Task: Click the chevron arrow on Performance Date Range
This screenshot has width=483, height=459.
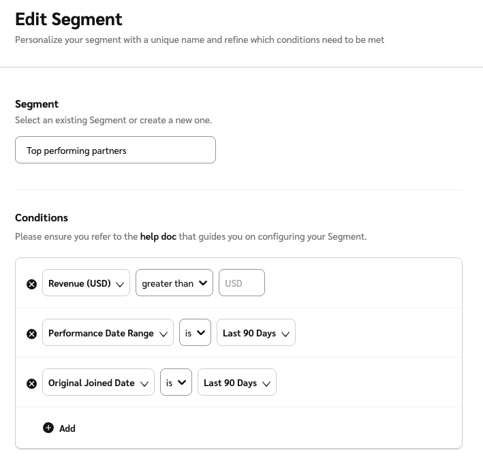Action: tap(163, 334)
